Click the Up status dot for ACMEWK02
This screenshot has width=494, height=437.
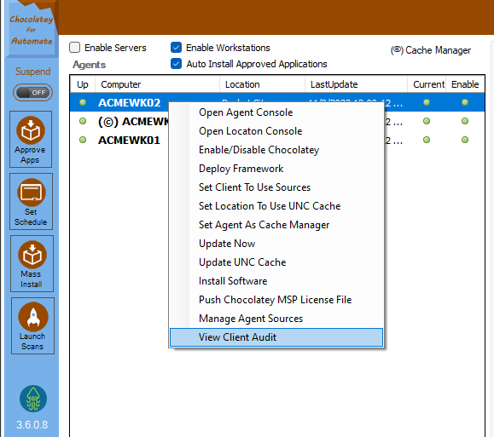83,102
